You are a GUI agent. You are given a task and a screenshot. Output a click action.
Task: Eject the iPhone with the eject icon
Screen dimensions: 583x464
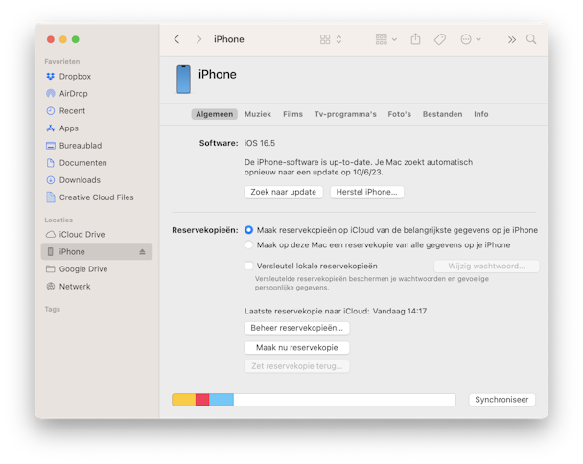click(142, 252)
